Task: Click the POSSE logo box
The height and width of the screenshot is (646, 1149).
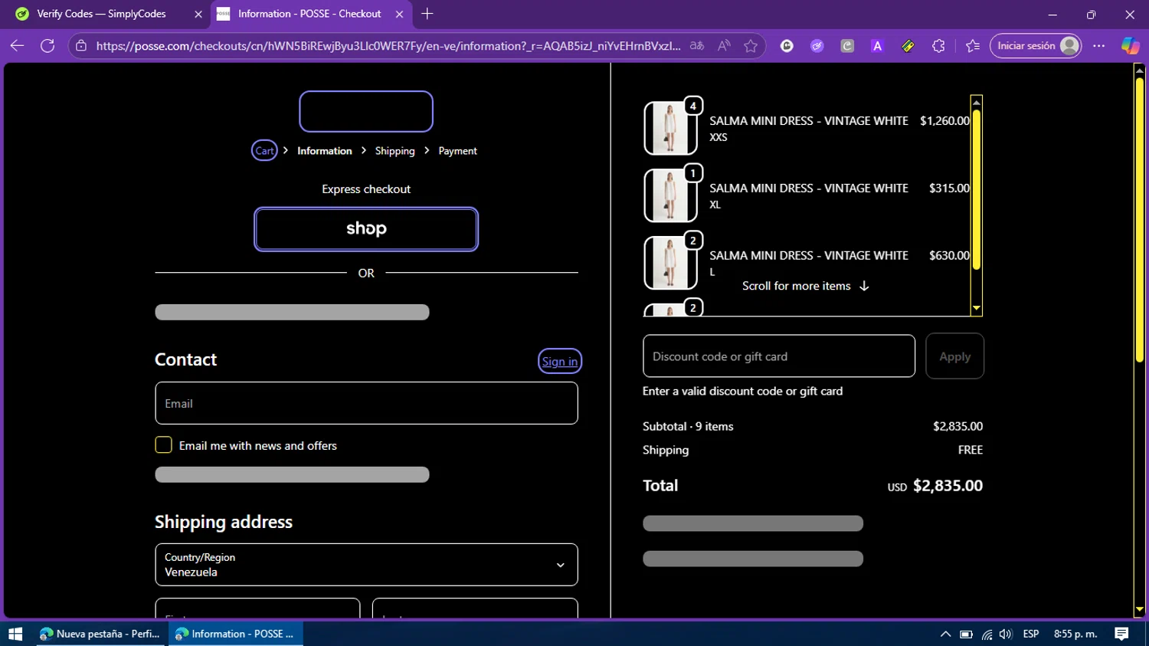Action: 366,112
